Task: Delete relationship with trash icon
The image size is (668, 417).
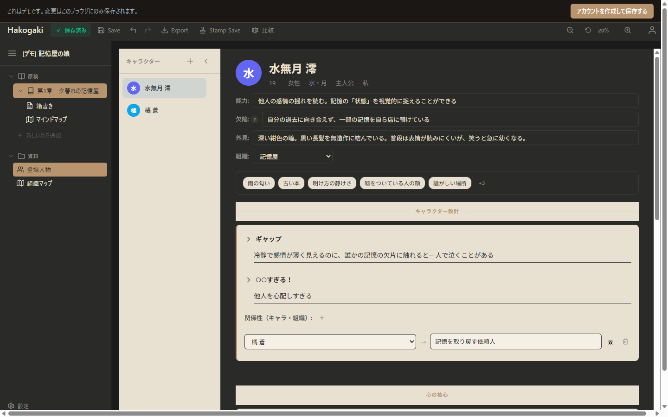Action: point(625,341)
